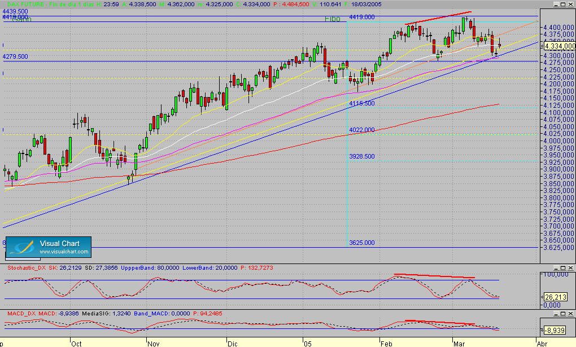
Task: Click the '4.000,000' price axis label
Action: 558,141
